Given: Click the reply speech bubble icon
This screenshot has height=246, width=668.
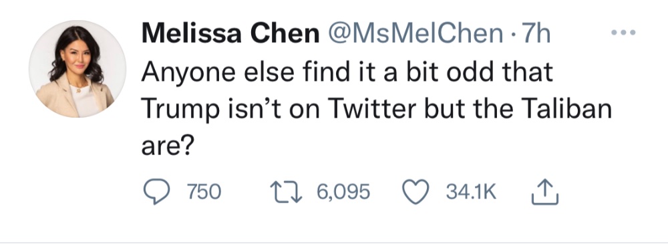Looking at the screenshot, I should 157,192.
